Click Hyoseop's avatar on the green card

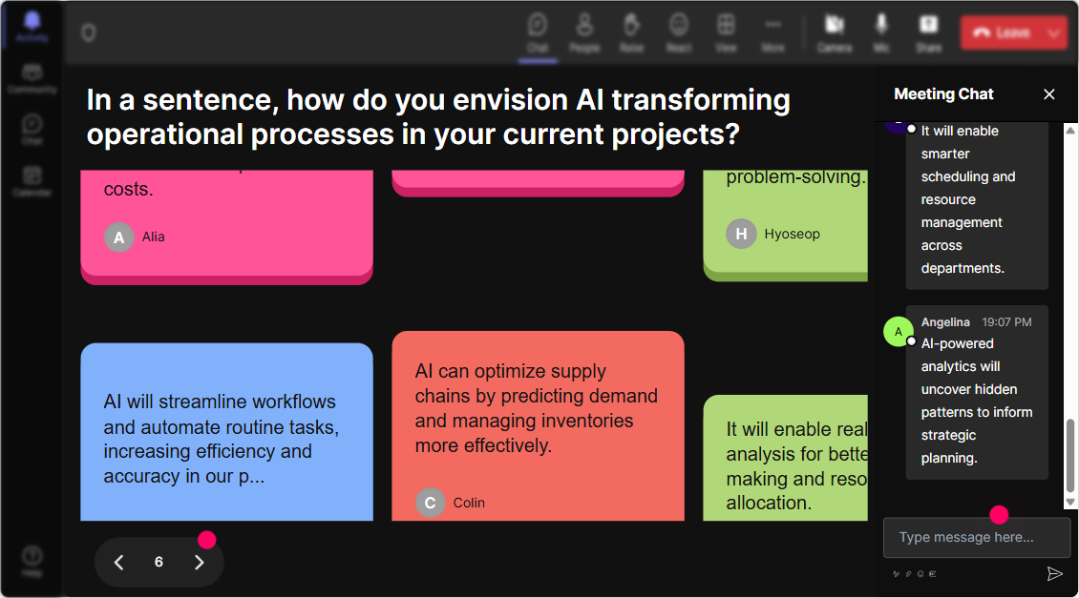[x=741, y=234]
